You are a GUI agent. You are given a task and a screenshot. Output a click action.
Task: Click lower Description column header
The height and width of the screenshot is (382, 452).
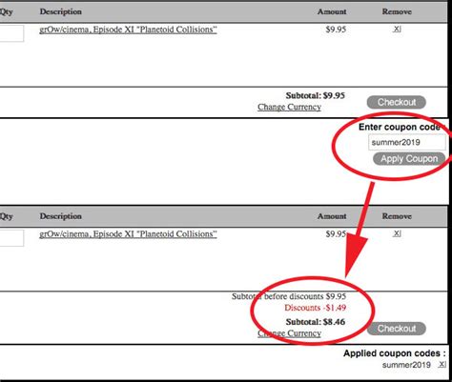pyautogui.click(x=61, y=216)
